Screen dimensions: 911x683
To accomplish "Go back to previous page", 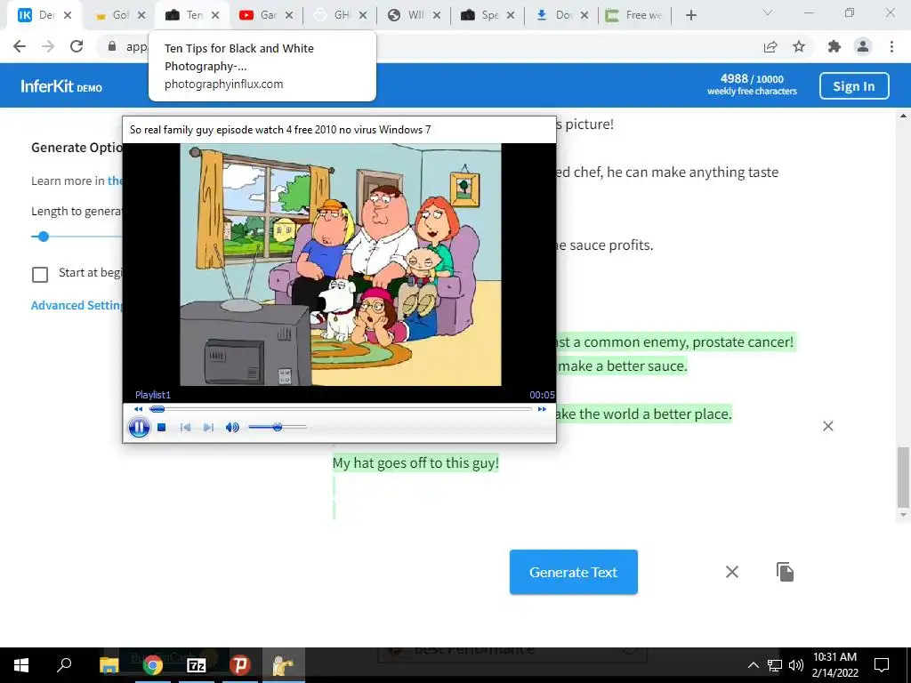I will 20,46.
